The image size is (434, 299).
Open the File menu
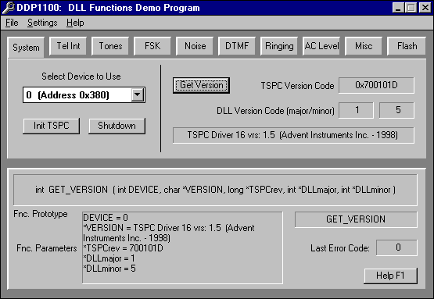pyautogui.click(x=12, y=23)
